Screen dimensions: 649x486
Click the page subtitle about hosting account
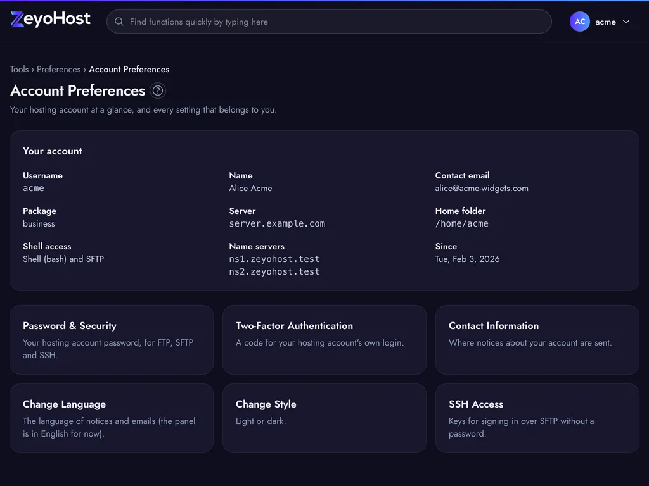[143, 110]
